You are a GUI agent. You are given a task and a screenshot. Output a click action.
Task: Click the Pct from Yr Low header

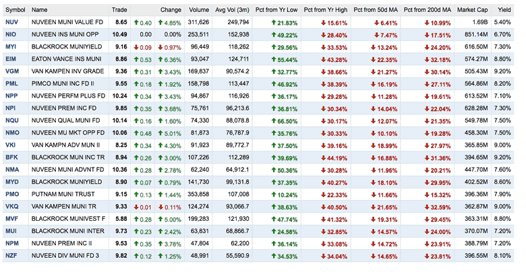point(279,10)
